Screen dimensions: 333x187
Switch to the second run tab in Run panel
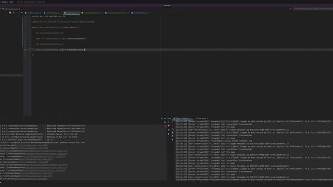tap(201, 118)
